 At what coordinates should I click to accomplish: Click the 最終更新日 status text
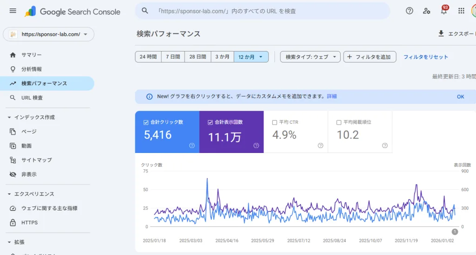(x=454, y=76)
